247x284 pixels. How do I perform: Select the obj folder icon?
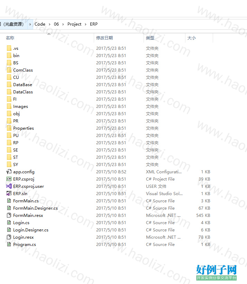point(9,113)
